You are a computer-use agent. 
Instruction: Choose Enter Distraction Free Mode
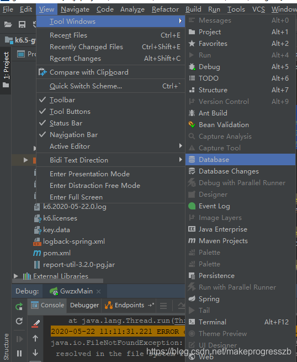tap(110, 185)
